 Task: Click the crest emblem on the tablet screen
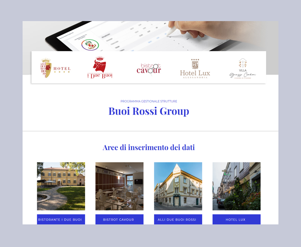pyautogui.click(x=90, y=45)
